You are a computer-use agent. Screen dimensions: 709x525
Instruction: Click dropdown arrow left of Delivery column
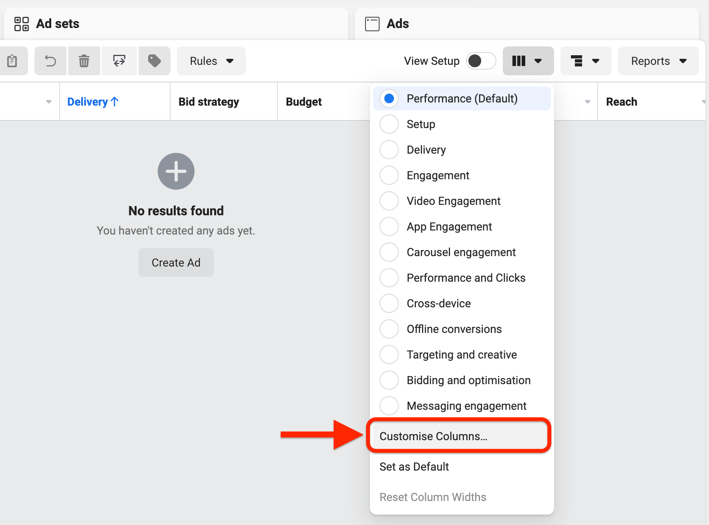tap(49, 102)
